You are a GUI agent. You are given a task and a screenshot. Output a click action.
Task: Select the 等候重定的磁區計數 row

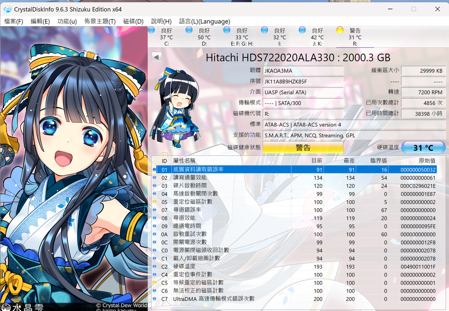[294, 283]
